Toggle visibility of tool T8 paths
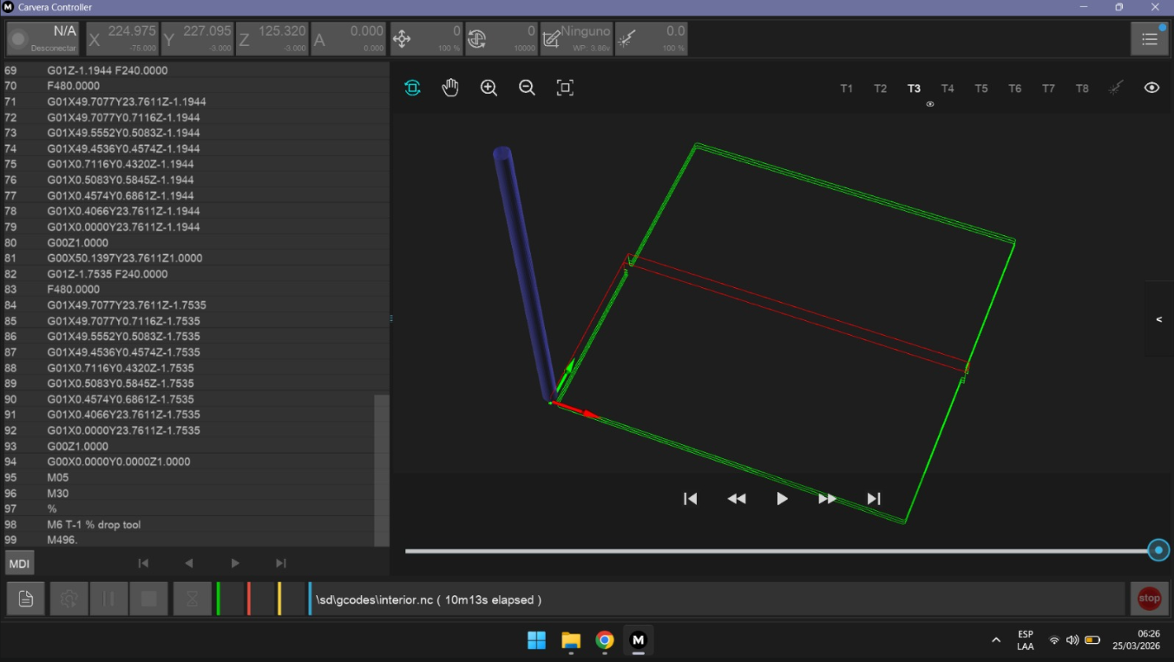Image resolution: width=1174 pixels, height=662 pixels. (x=1082, y=88)
